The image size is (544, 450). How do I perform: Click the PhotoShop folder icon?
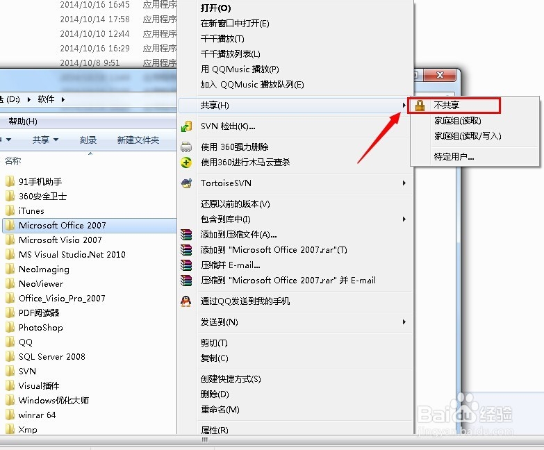pyautogui.click(x=10, y=327)
